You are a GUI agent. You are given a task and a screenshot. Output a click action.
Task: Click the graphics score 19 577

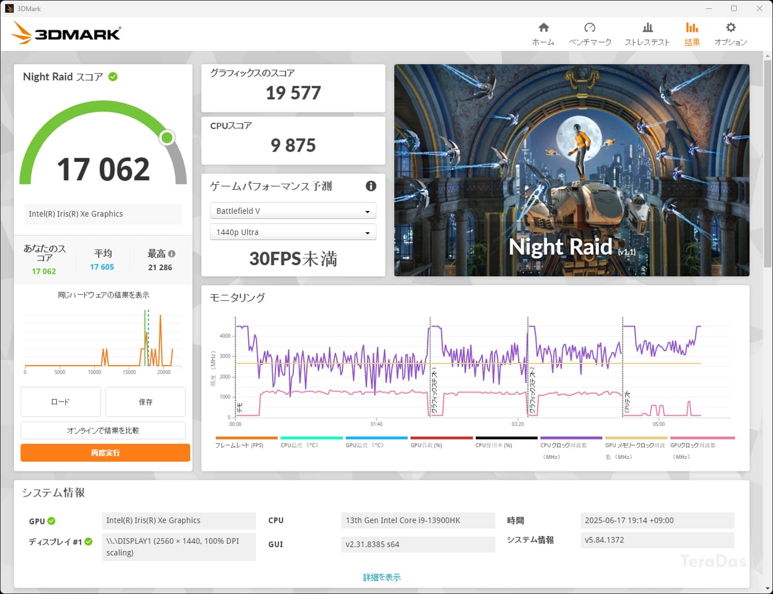293,93
